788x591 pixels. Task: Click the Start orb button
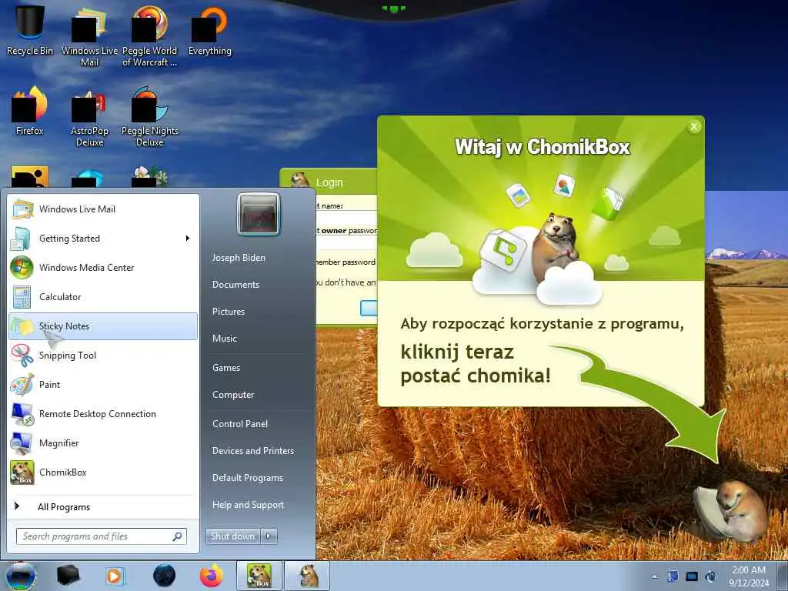coord(20,576)
